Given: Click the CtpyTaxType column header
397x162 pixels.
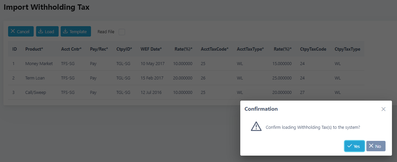Looking at the screenshot, I should pos(347,49).
